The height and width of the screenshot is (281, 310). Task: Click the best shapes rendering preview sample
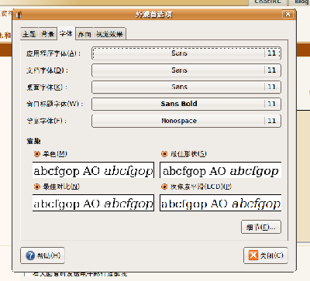[220, 170]
